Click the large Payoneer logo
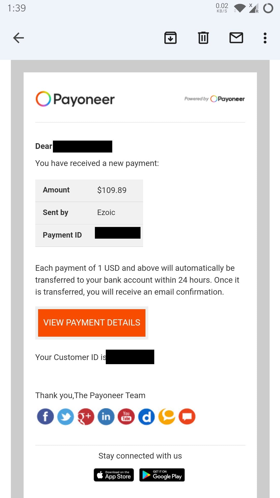280x498 pixels. (75, 99)
